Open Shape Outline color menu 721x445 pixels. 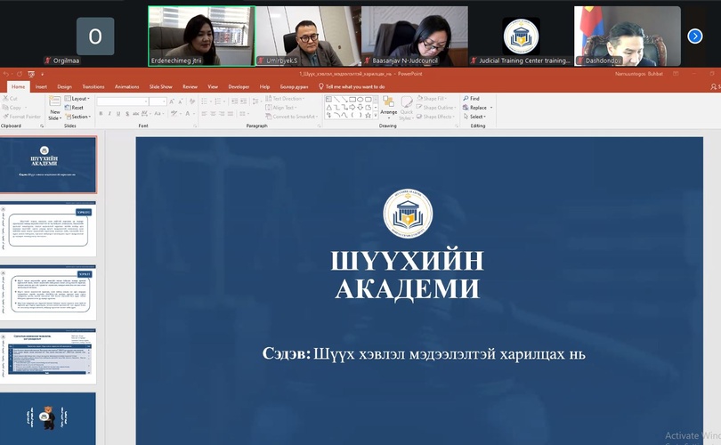[436, 108]
